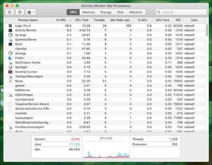Click Synergy icon with PID 1437

coord(10,53)
